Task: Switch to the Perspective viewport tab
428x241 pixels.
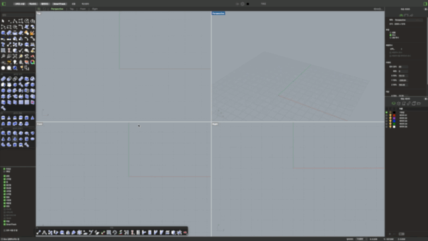Action: tap(57, 9)
